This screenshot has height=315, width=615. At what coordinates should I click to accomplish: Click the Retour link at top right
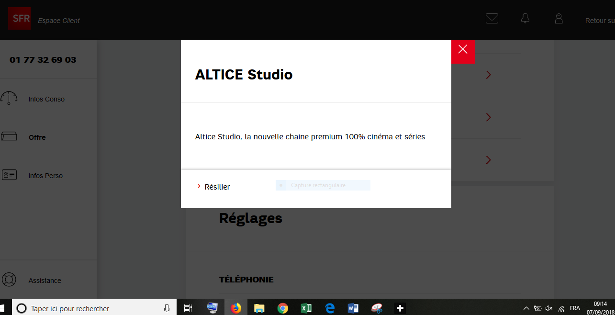(599, 20)
